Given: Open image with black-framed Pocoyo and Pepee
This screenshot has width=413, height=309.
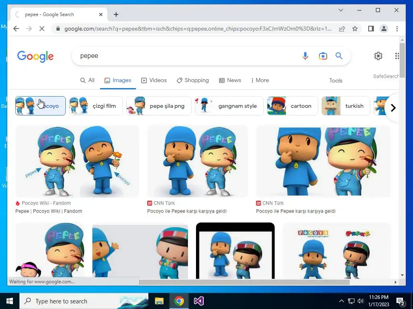Looking at the screenshot, I should click(235, 251).
